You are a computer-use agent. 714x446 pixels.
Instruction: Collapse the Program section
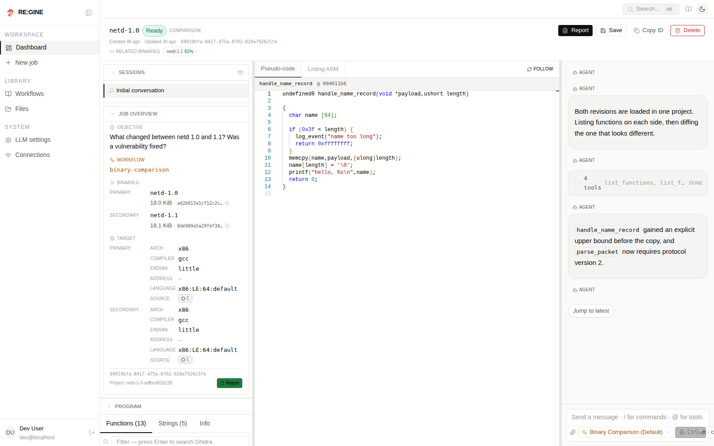[x=109, y=406]
